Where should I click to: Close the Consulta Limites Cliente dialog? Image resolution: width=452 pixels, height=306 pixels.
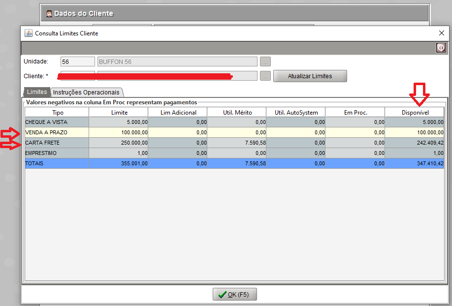tap(441, 33)
